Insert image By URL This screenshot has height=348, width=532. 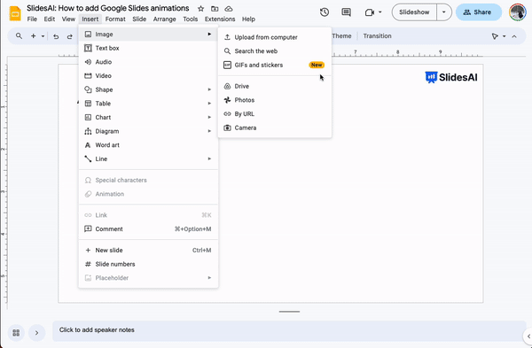(x=275, y=114)
